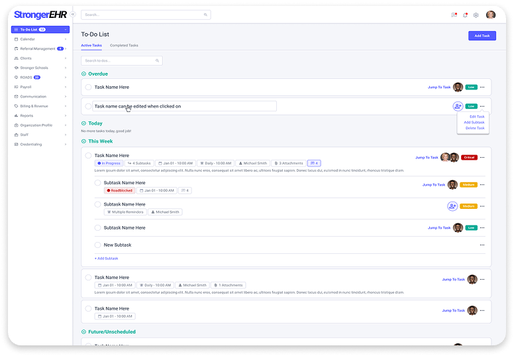Image resolution: width=514 pixels, height=356 pixels.
Task: Open the three-dot menu on New Subtask
Action: tap(482, 245)
